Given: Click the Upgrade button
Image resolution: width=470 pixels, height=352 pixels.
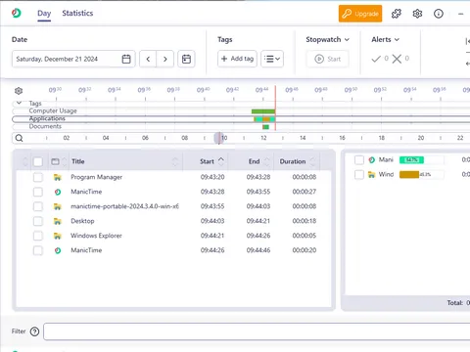Looking at the screenshot, I should 360,14.
